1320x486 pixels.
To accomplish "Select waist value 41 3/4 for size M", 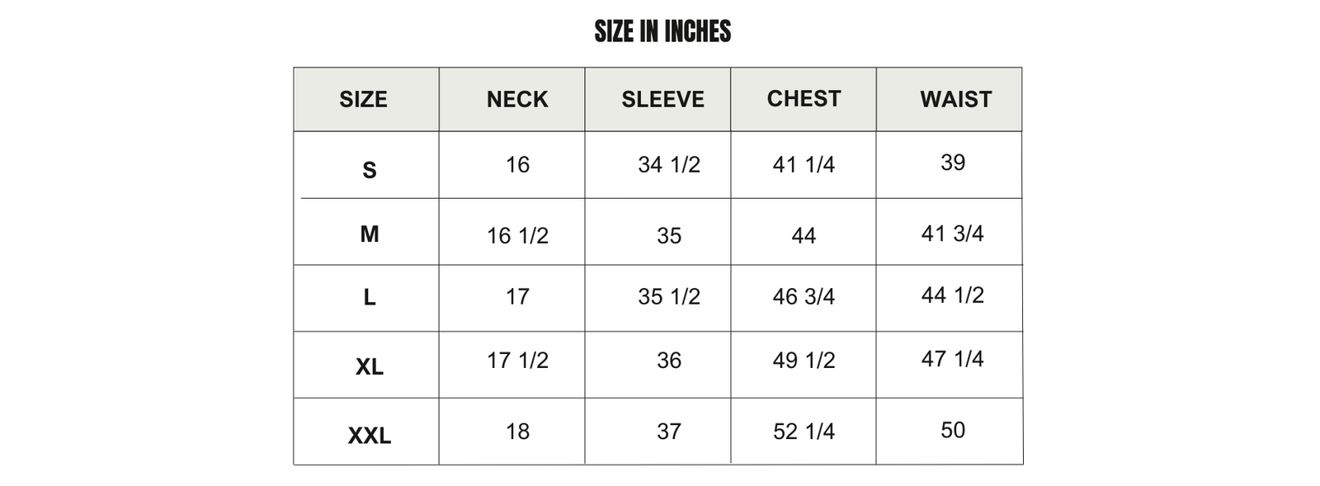I will pos(952,234).
